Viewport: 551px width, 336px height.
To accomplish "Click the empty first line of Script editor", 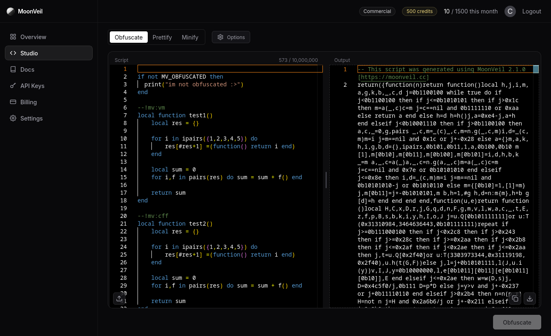I will [x=230, y=69].
